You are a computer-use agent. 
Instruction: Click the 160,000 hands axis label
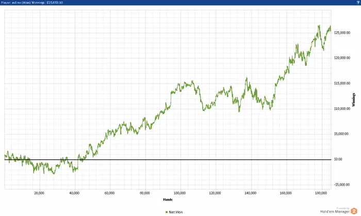pyautogui.click(x=286, y=193)
